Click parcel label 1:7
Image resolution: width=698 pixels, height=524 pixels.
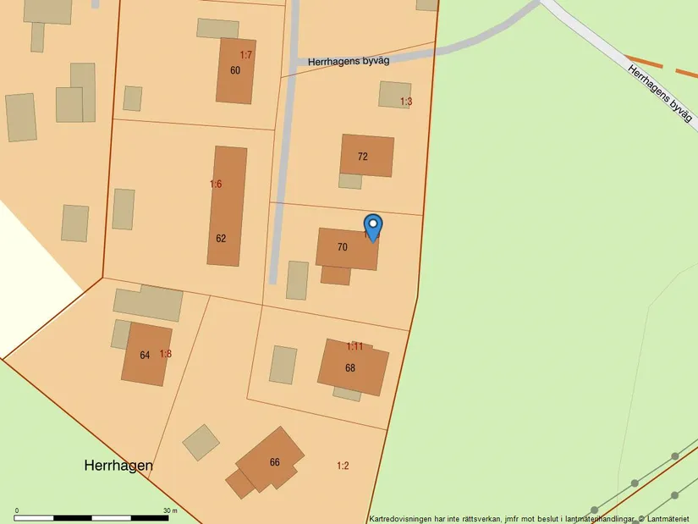pyautogui.click(x=245, y=55)
